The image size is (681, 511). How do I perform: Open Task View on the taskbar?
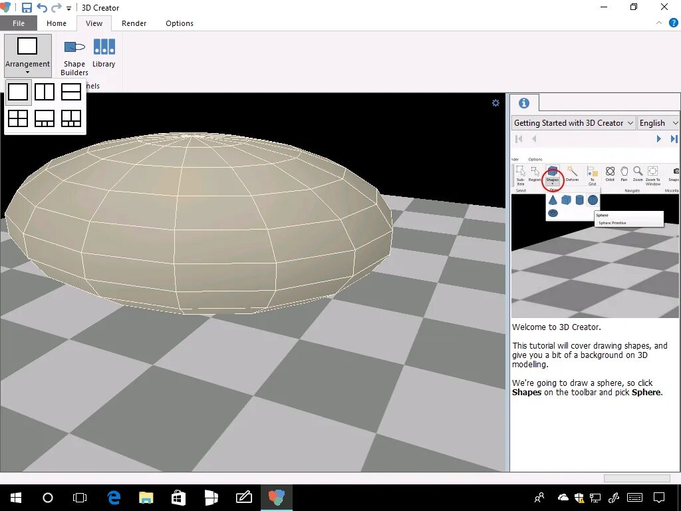(x=80, y=498)
